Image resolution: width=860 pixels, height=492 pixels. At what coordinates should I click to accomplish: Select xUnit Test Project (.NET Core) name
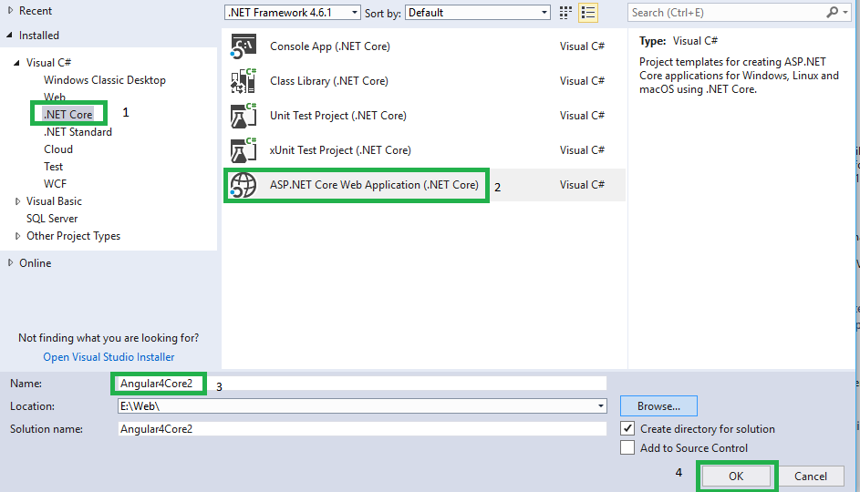click(340, 150)
